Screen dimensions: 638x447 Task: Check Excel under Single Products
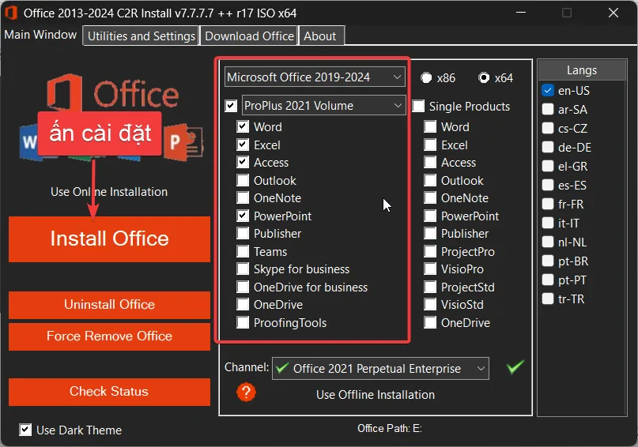coord(430,145)
